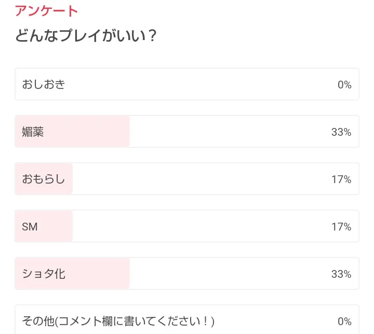Viewport: 374px width, 334px height.
Task: Click the どんなプレイがいい？ question title
Action: click(86, 37)
